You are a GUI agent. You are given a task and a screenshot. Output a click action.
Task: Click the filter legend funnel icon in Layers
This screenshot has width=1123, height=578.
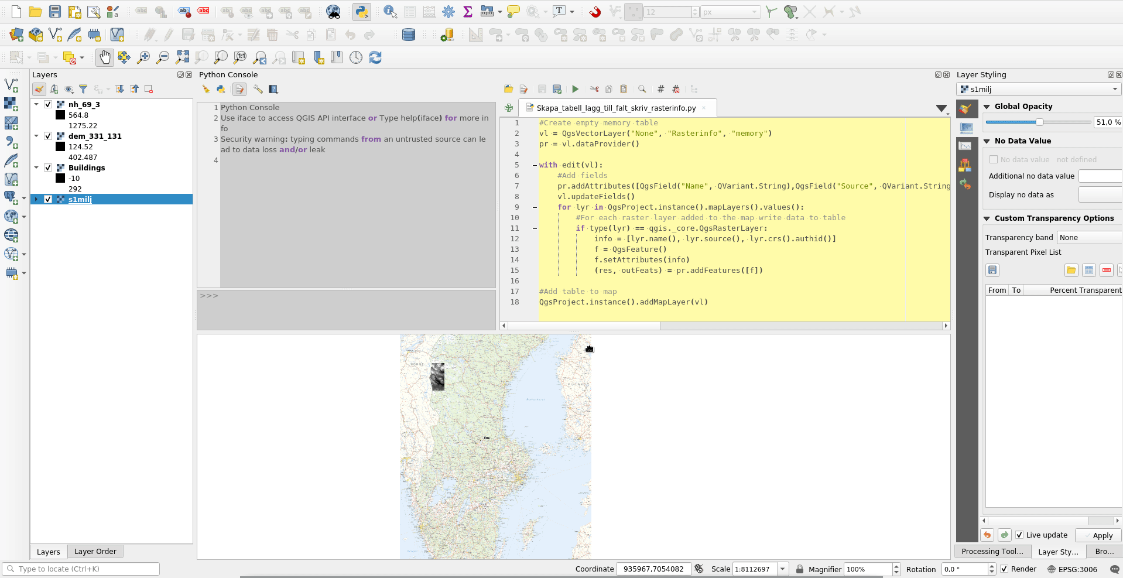pyautogui.click(x=83, y=89)
